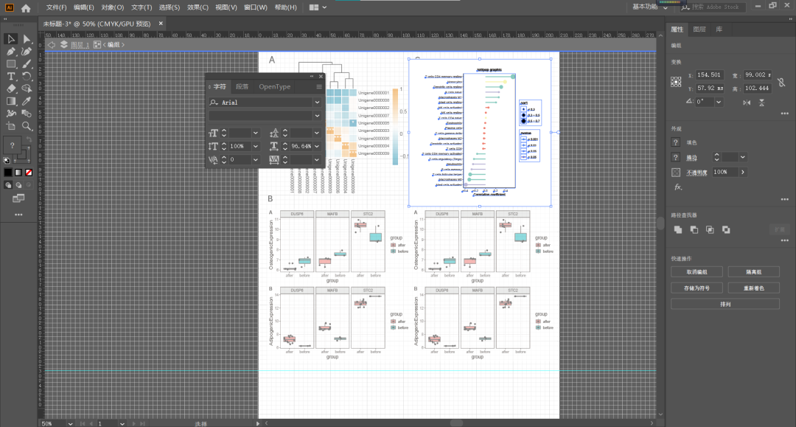Switch to the OpenType tab
The height and width of the screenshot is (427, 796).
point(275,87)
